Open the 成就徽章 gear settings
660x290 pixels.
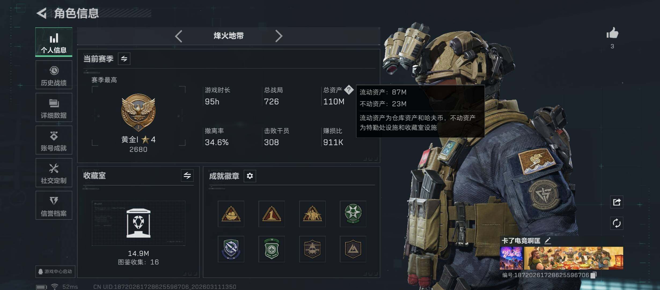point(250,176)
